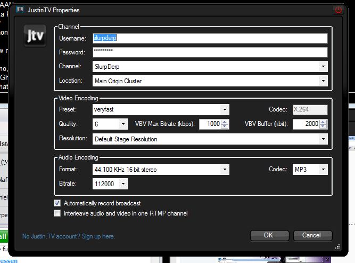Click the VBV Max Bitrate value field
Viewport: 355px width, 263px height.
click(x=210, y=124)
